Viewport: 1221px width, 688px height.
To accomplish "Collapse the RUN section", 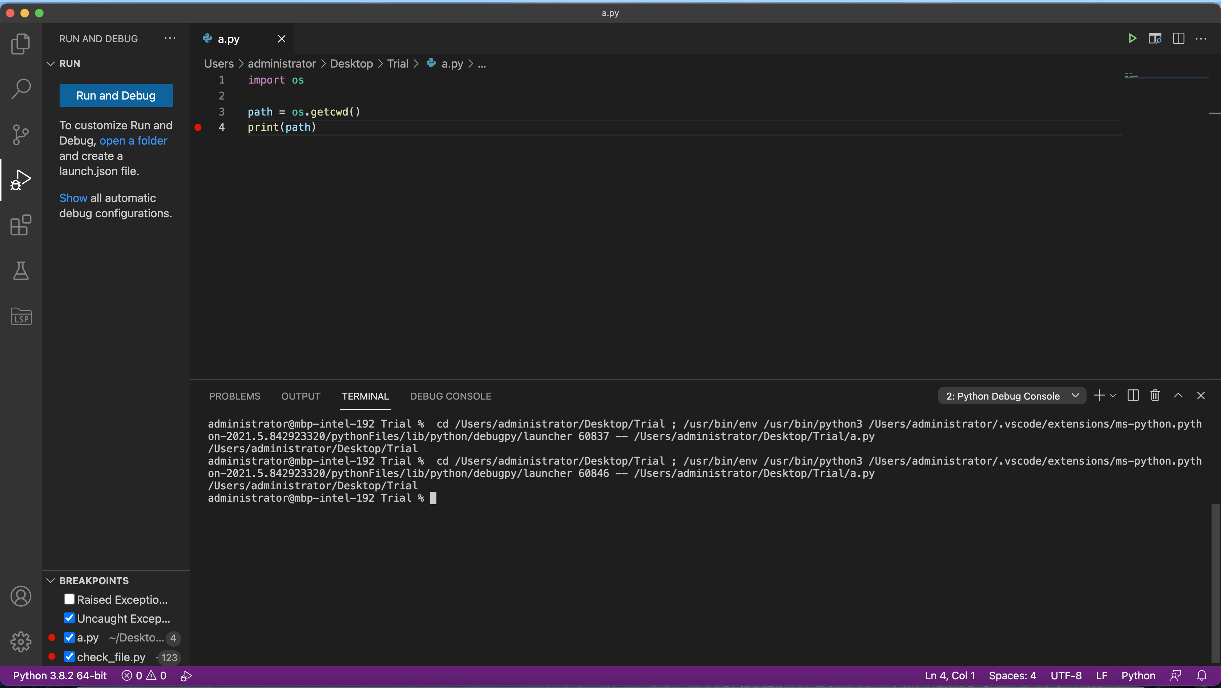I will click(50, 63).
